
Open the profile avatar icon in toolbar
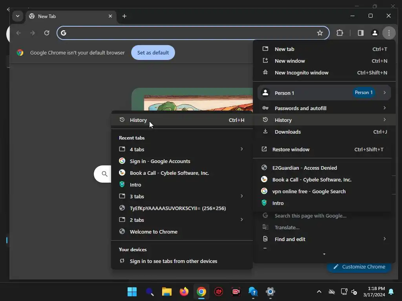point(375,33)
